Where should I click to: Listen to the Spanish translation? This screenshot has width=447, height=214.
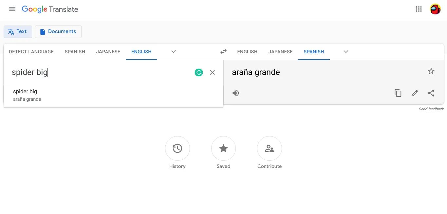tap(236, 93)
